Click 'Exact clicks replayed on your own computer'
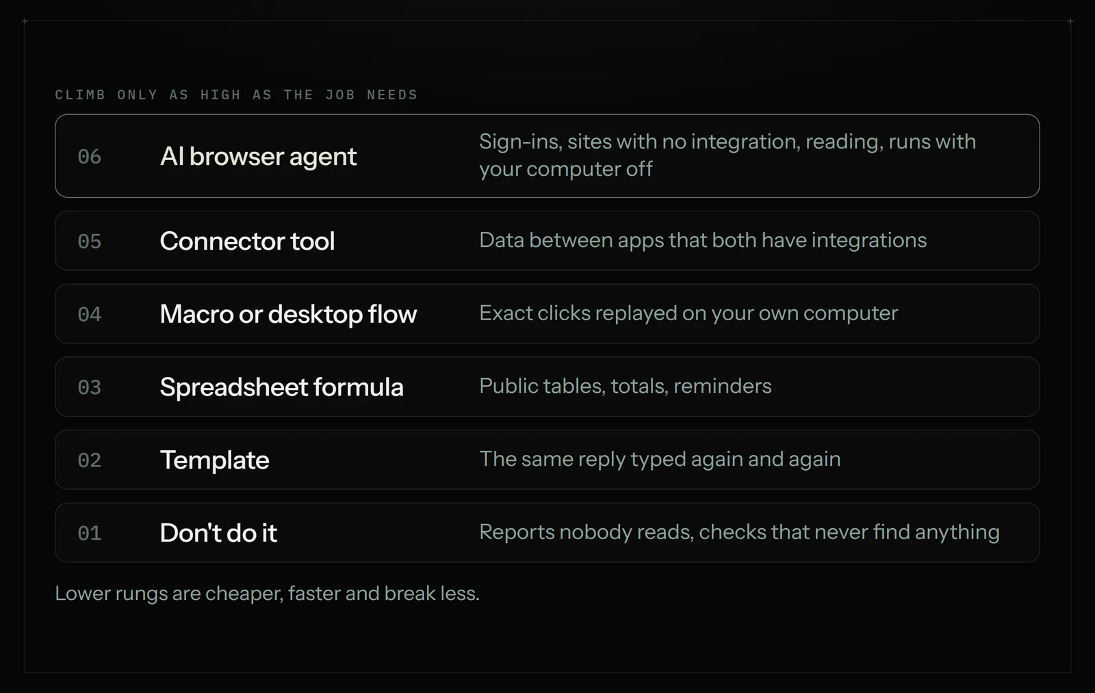Screen dimensions: 1095x693 point(688,313)
